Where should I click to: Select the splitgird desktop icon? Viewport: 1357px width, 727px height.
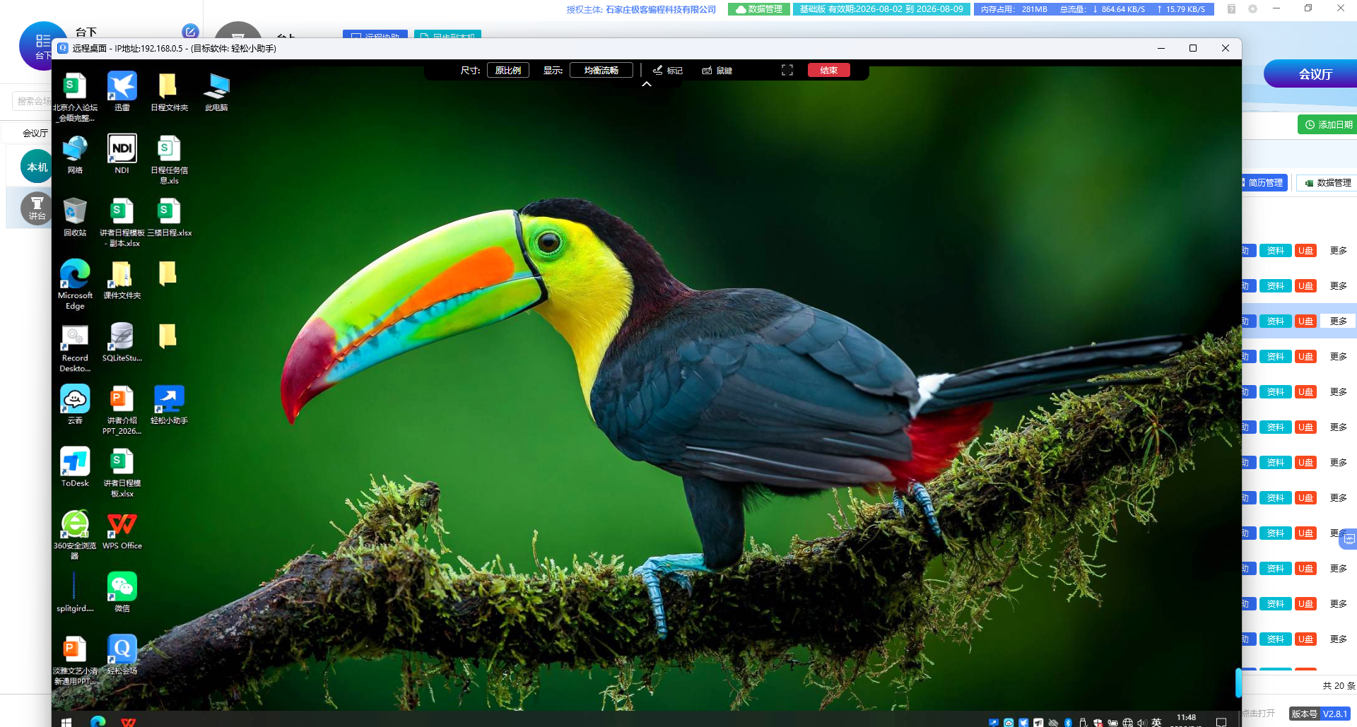(x=75, y=592)
